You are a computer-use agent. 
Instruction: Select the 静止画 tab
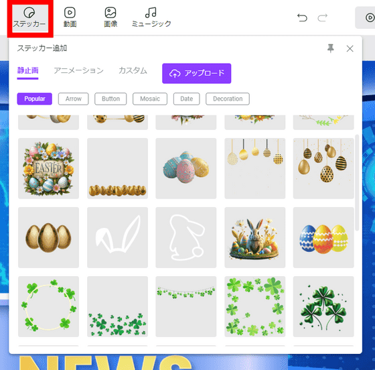click(x=27, y=70)
